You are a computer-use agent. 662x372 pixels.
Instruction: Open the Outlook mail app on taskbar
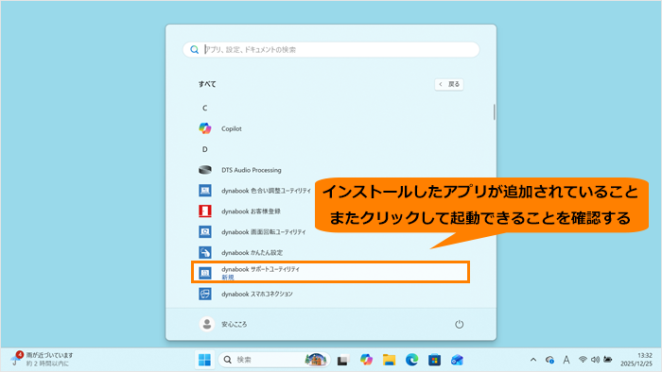pyautogui.click(x=457, y=360)
